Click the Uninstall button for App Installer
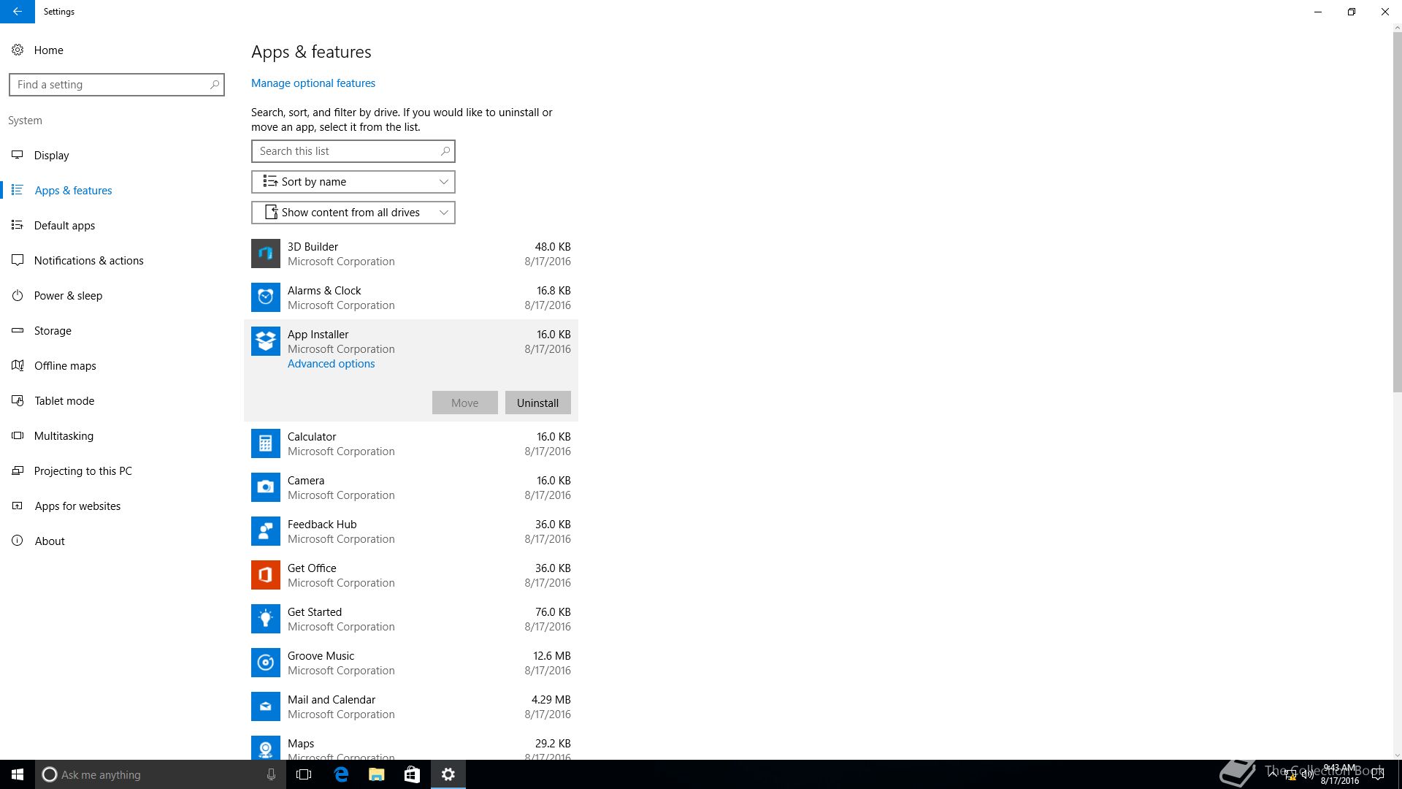 pos(538,403)
